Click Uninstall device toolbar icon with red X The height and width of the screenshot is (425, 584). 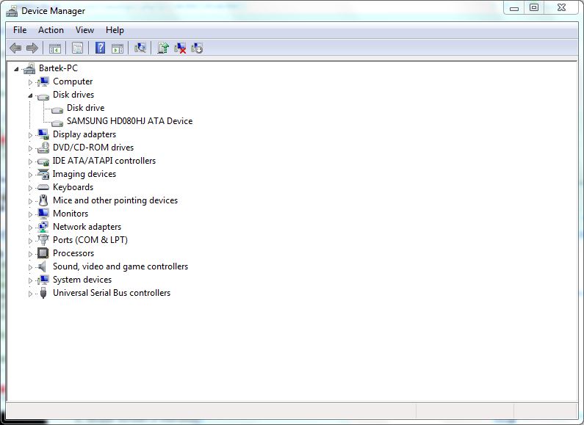pyautogui.click(x=180, y=48)
